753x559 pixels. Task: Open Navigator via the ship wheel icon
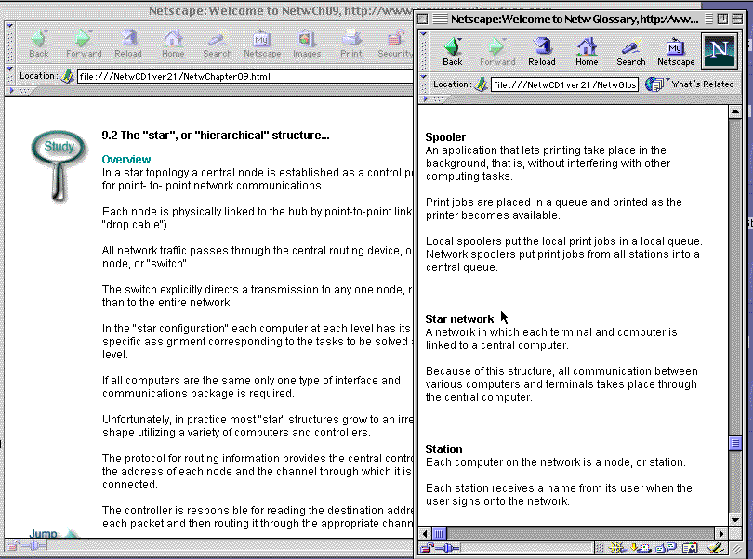pos(617,548)
